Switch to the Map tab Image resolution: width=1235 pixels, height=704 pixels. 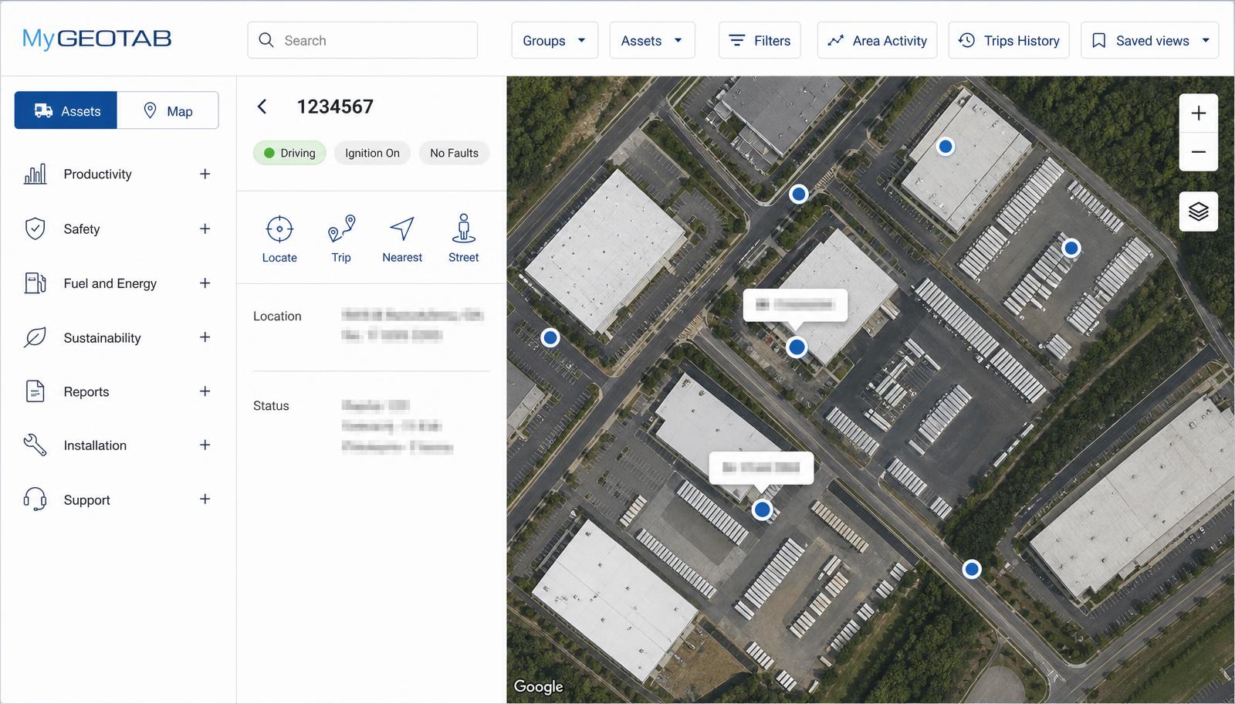(x=167, y=110)
